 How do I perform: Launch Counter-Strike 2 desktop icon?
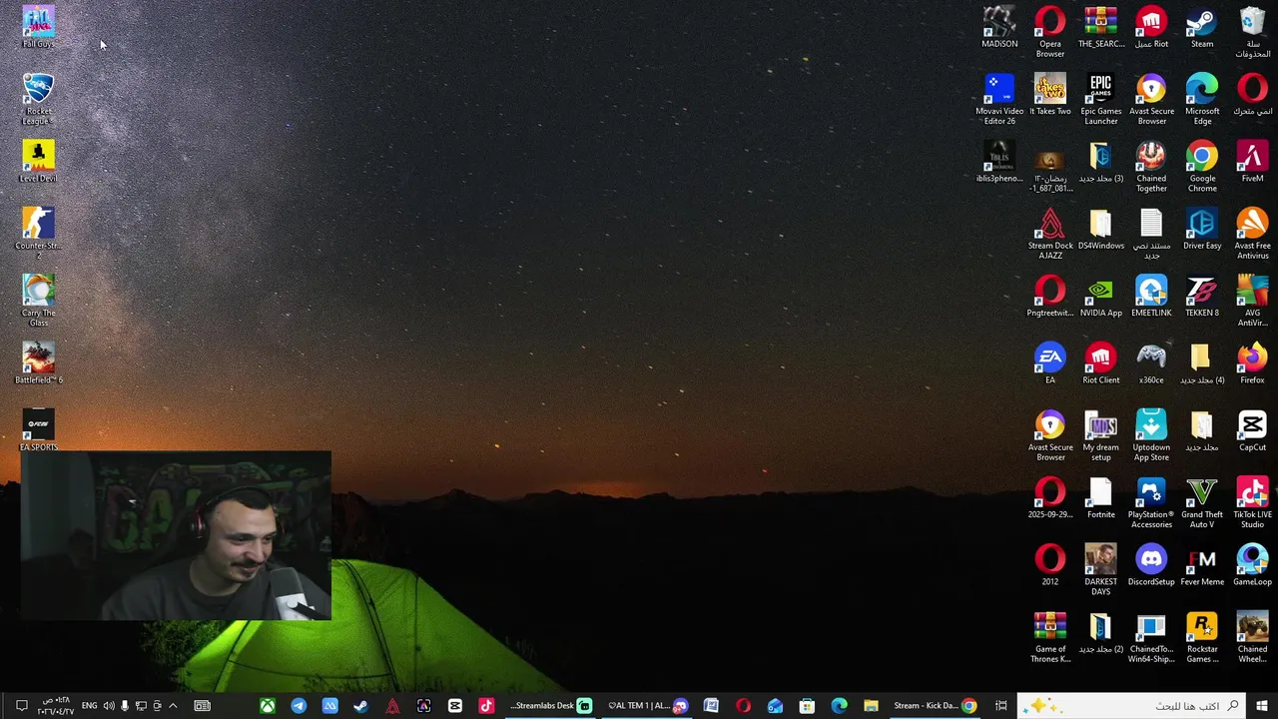[x=38, y=233]
